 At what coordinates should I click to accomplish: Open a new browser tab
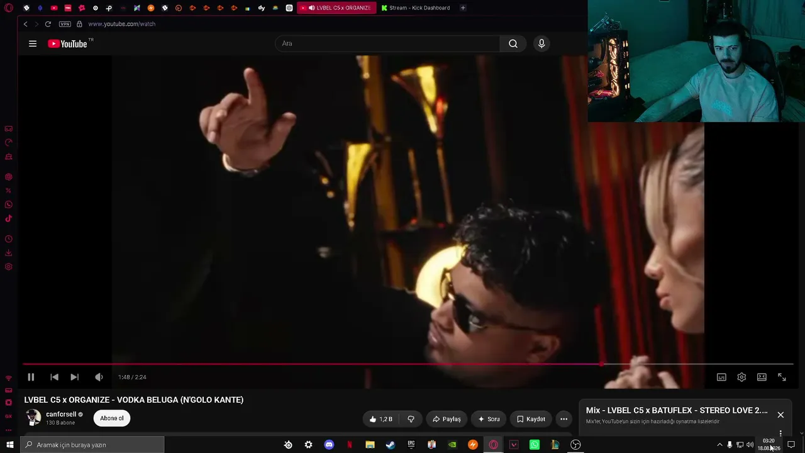tap(463, 8)
